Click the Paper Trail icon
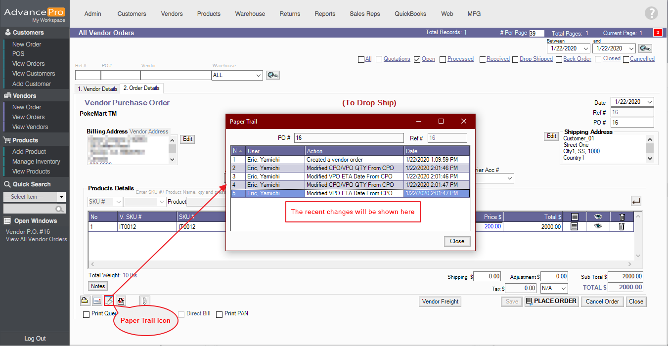668x346 pixels. click(109, 301)
